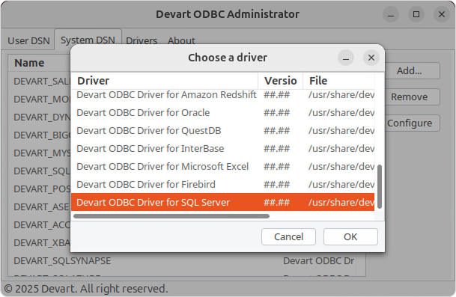Image resolution: width=456 pixels, height=297 pixels.
Task: Click the Name column header in DSN list
Action: pos(40,63)
